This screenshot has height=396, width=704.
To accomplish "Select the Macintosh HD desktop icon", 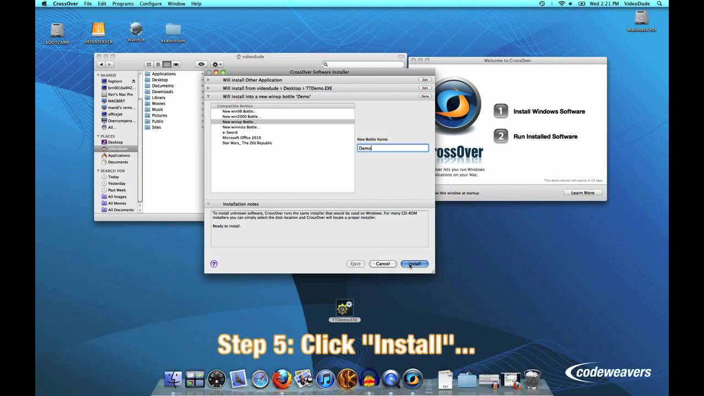I will point(641,21).
